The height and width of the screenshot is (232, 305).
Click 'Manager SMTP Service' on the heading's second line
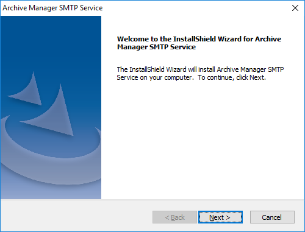pyautogui.click(x=156, y=47)
